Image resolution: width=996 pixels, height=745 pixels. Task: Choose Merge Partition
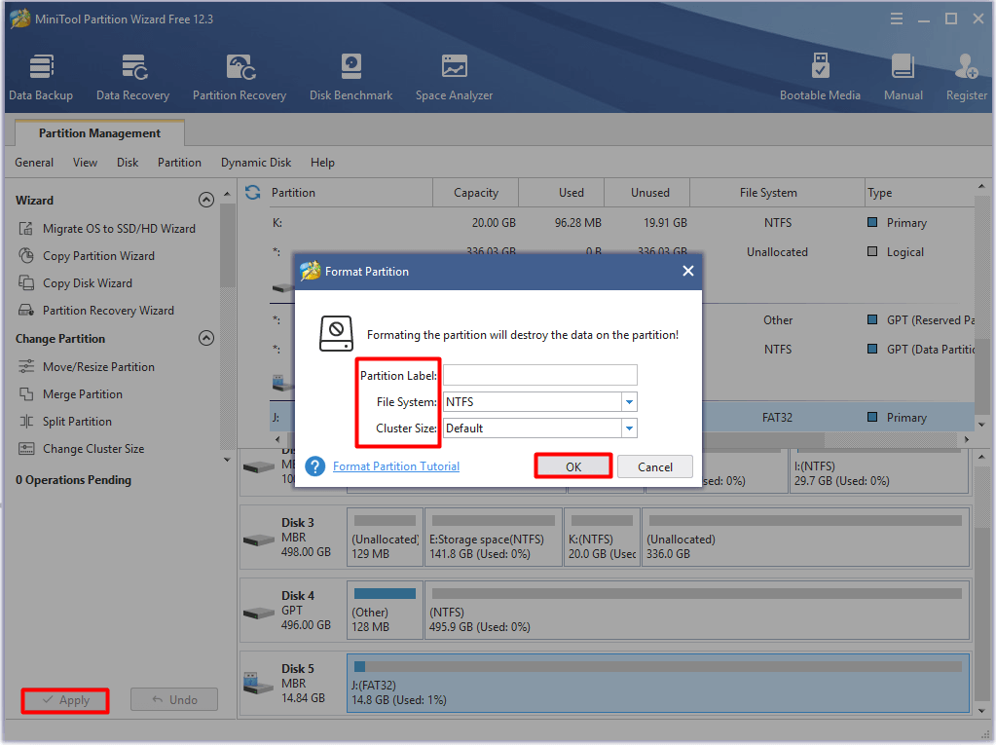point(70,394)
